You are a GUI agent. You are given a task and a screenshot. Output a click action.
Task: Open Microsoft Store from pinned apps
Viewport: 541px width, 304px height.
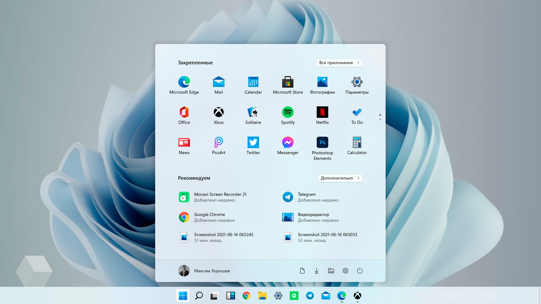288,85
